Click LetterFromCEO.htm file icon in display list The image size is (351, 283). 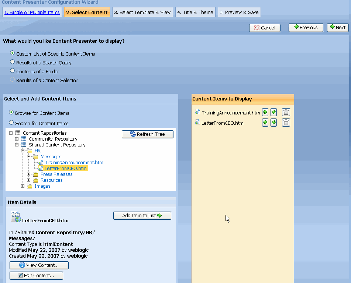point(197,122)
